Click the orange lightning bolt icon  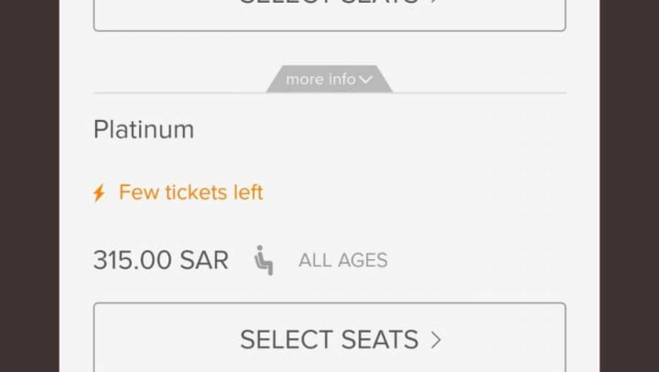click(99, 193)
